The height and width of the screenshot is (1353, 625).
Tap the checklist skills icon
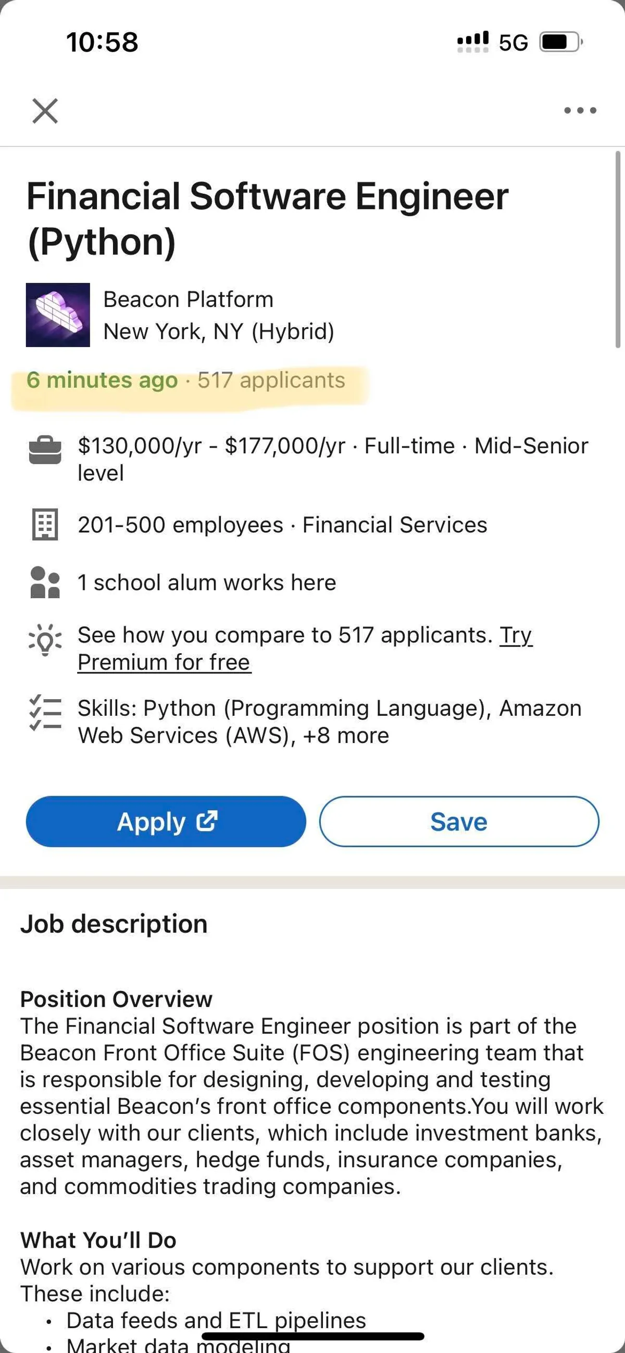45,713
